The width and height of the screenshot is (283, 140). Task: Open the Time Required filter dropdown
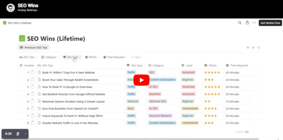115,57
